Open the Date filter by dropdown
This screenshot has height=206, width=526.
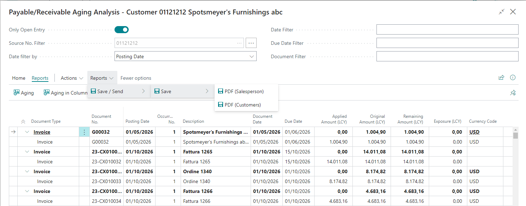[186, 56]
